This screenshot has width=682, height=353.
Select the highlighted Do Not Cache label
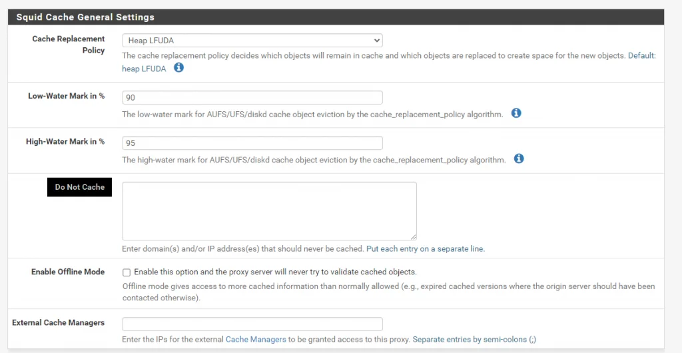click(80, 187)
